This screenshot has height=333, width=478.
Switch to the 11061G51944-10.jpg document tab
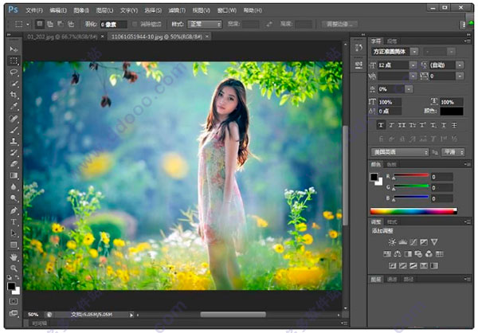tap(156, 37)
